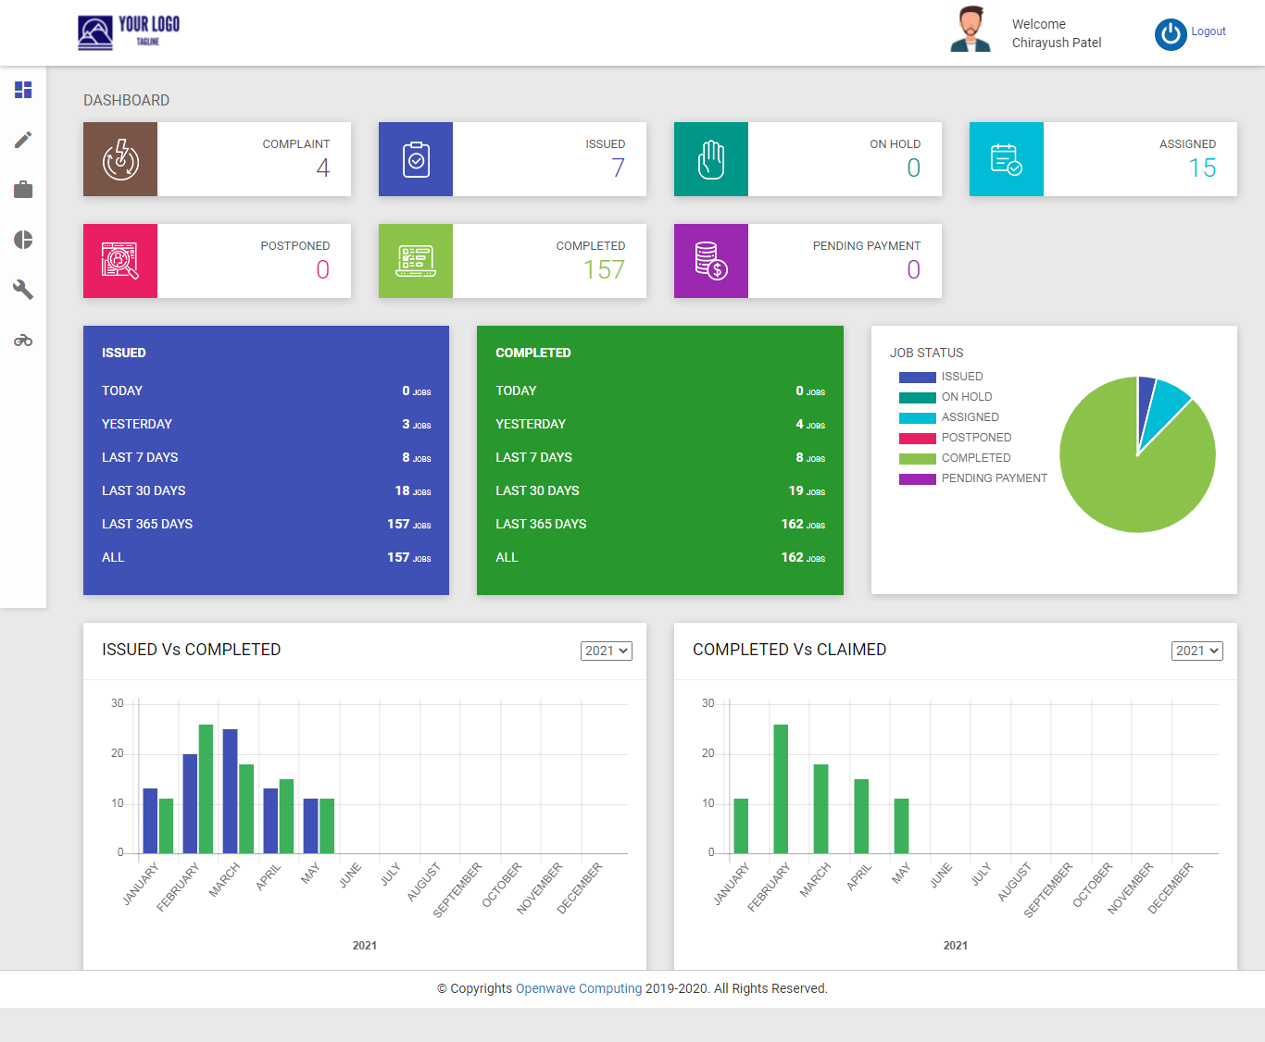Click the Logout link

point(1209,31)
